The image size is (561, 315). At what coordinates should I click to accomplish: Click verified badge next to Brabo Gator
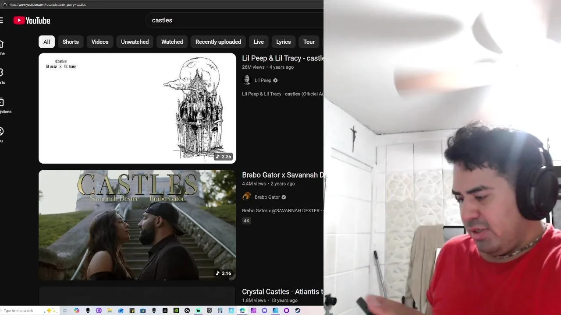[x=284, y=197]
